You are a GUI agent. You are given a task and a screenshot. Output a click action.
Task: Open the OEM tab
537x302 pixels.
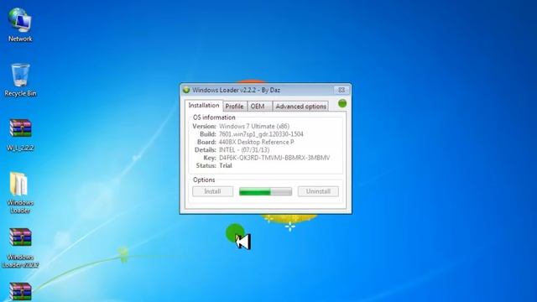point(259,107)
